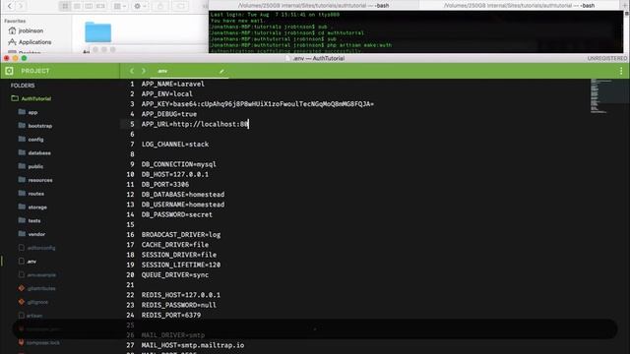Click the REDIS_PASSWORD=null line
This screenshot has width=630, height=354.
pyautogui.click(x=179, y=305)
